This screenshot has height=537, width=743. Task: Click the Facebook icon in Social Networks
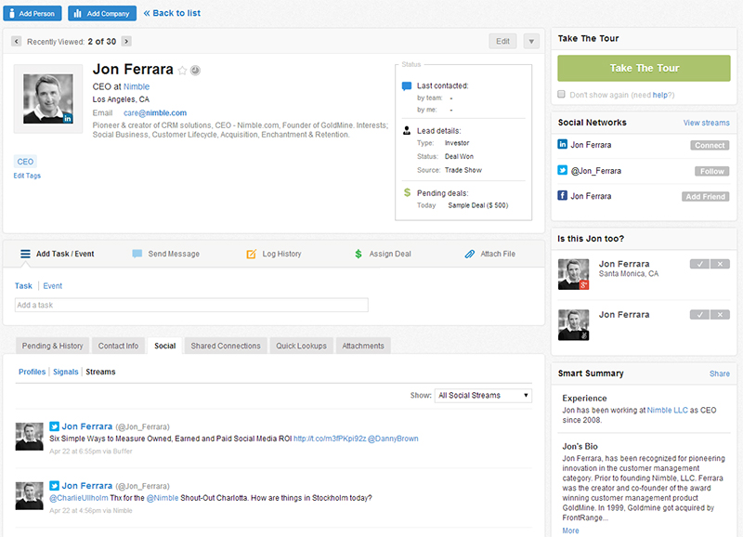(562, 196)
